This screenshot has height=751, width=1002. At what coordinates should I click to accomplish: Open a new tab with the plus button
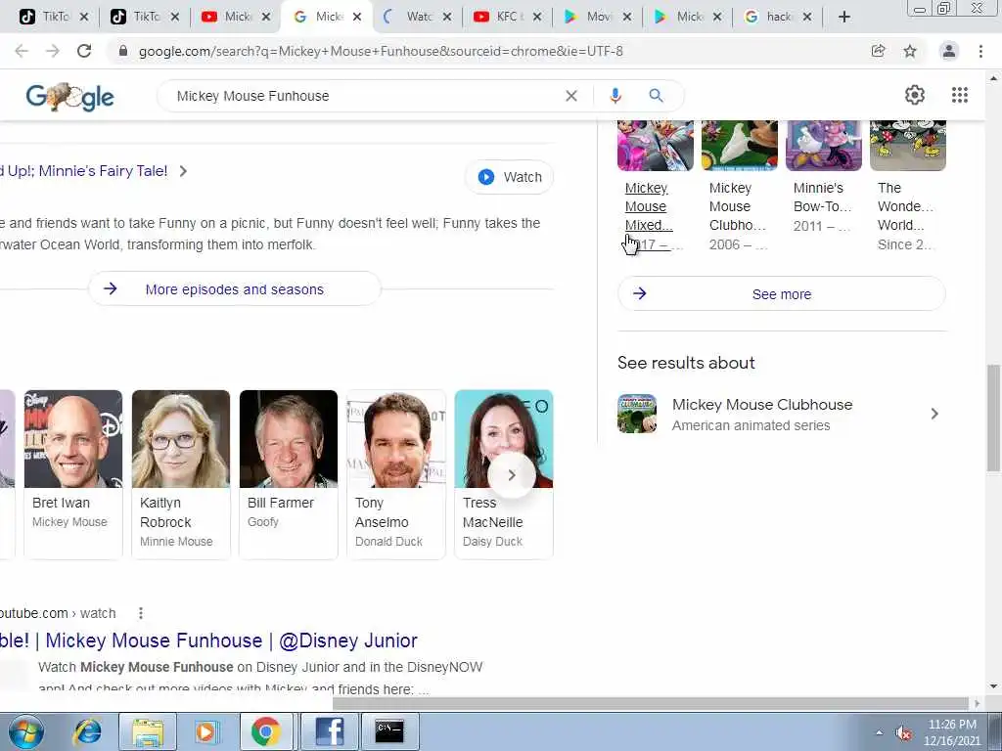pyautogui.click(x=844, y=17)
